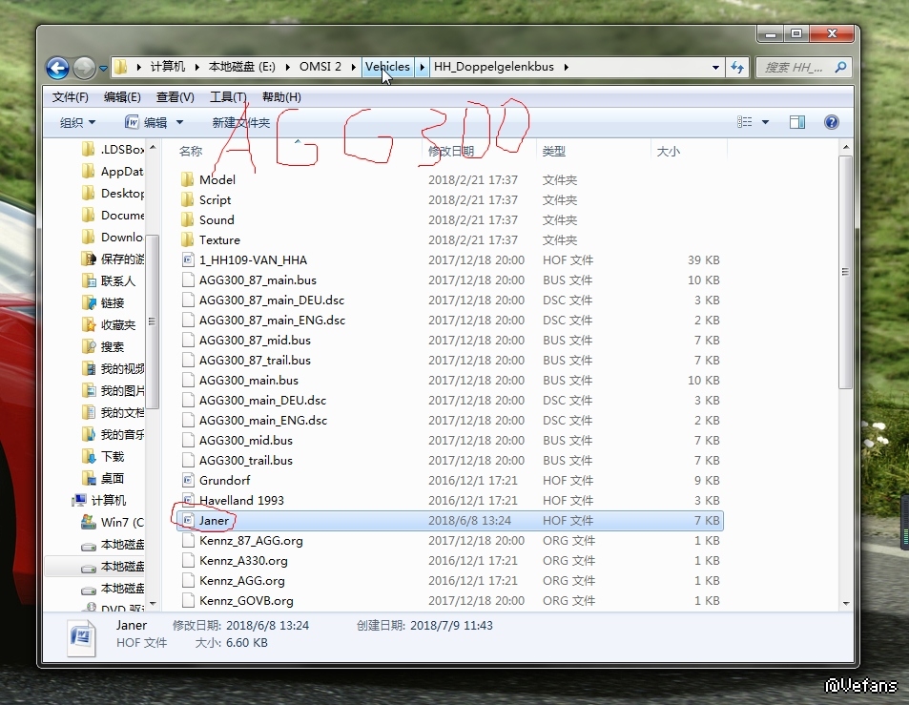
Task: Select file Kennz_GOVB.org
Action: tap(246, 601)
